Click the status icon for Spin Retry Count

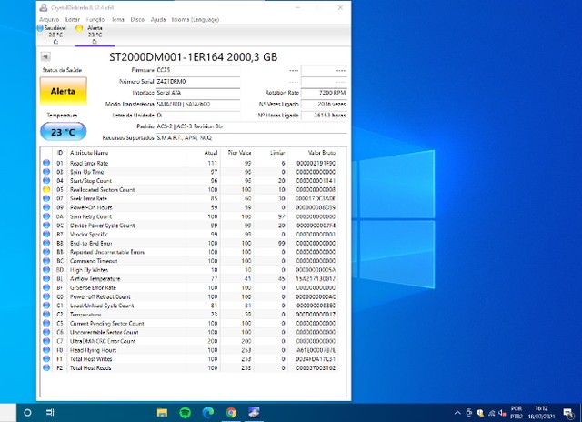click(x=46, y=216)
